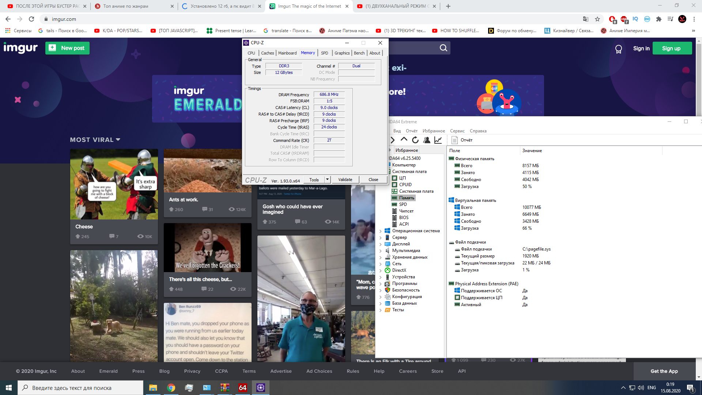This screenshot has width=702, height=395.
Task: Open File Explorer from the taskbar
Action: click(x=153, y=388)
